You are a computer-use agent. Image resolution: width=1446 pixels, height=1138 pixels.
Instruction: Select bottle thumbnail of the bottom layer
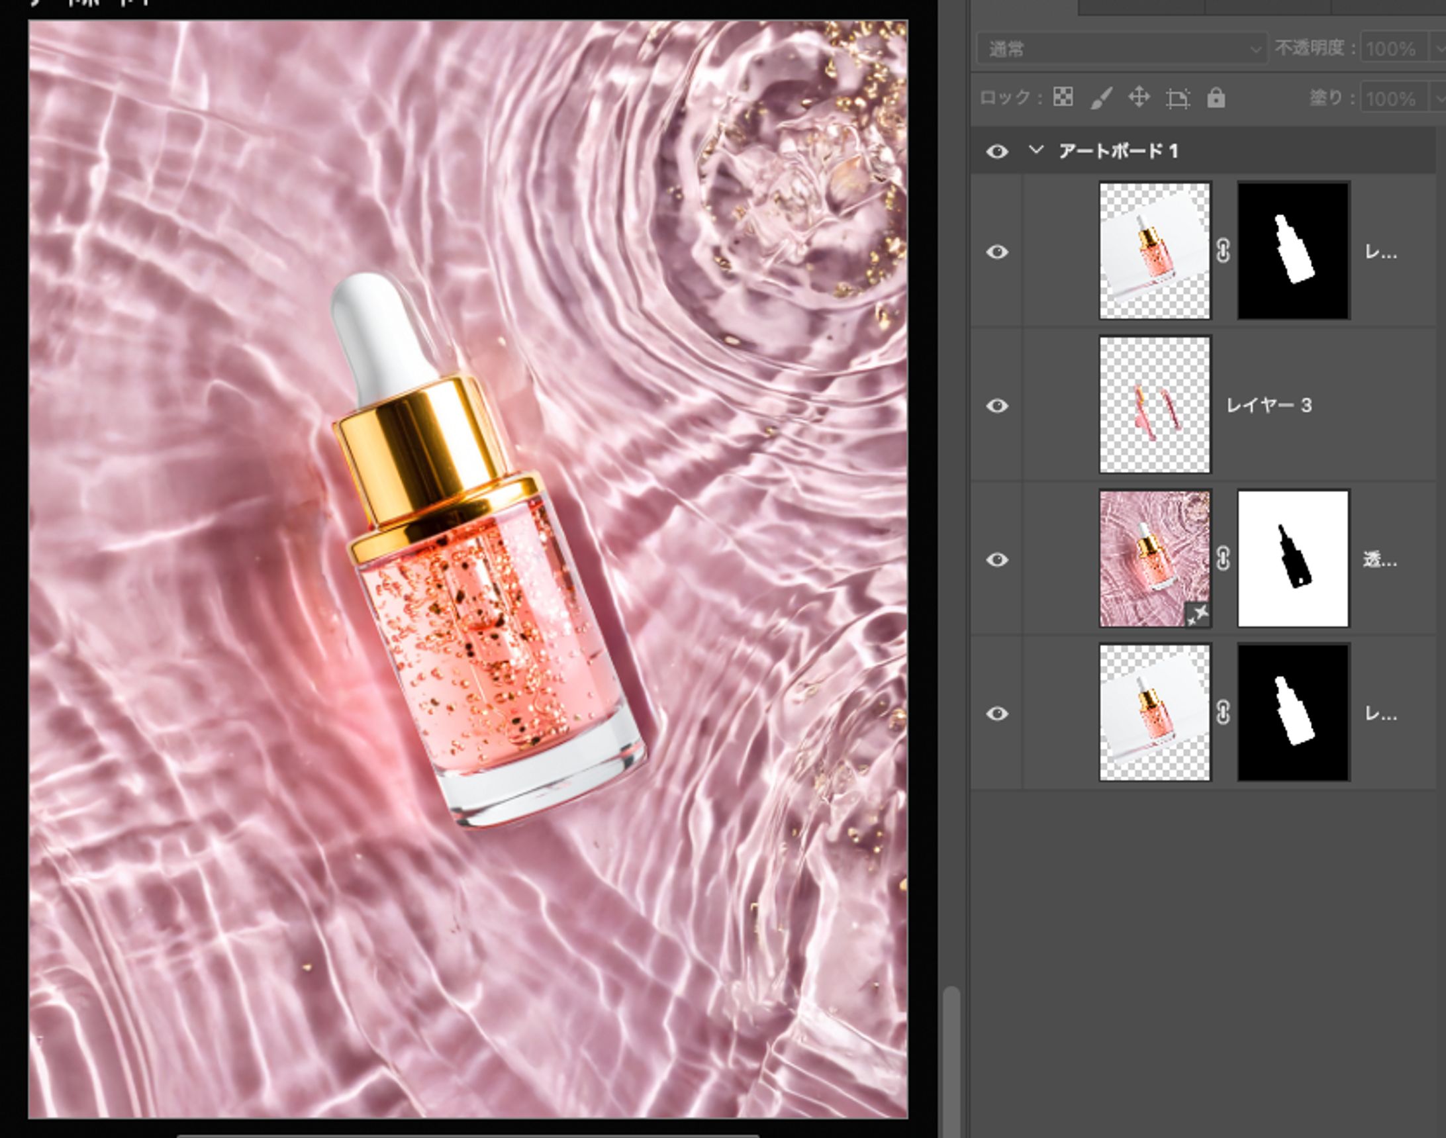click(x=1155, y=712)
